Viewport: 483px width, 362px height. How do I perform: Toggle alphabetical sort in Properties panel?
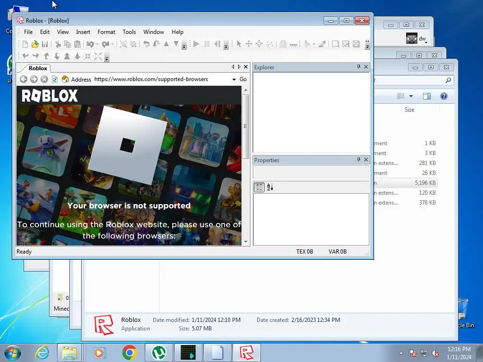270,187
